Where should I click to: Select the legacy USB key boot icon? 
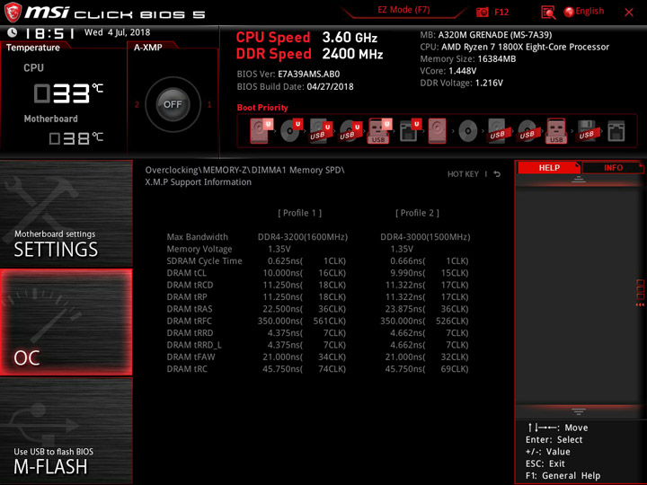click(556, 131)
